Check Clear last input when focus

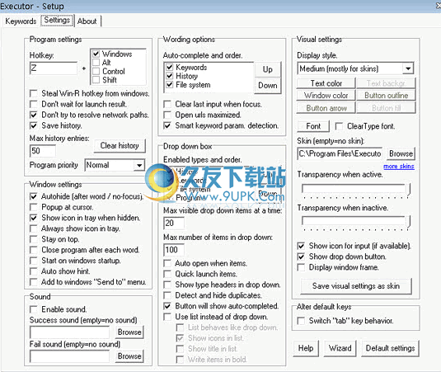pos(167,105)
